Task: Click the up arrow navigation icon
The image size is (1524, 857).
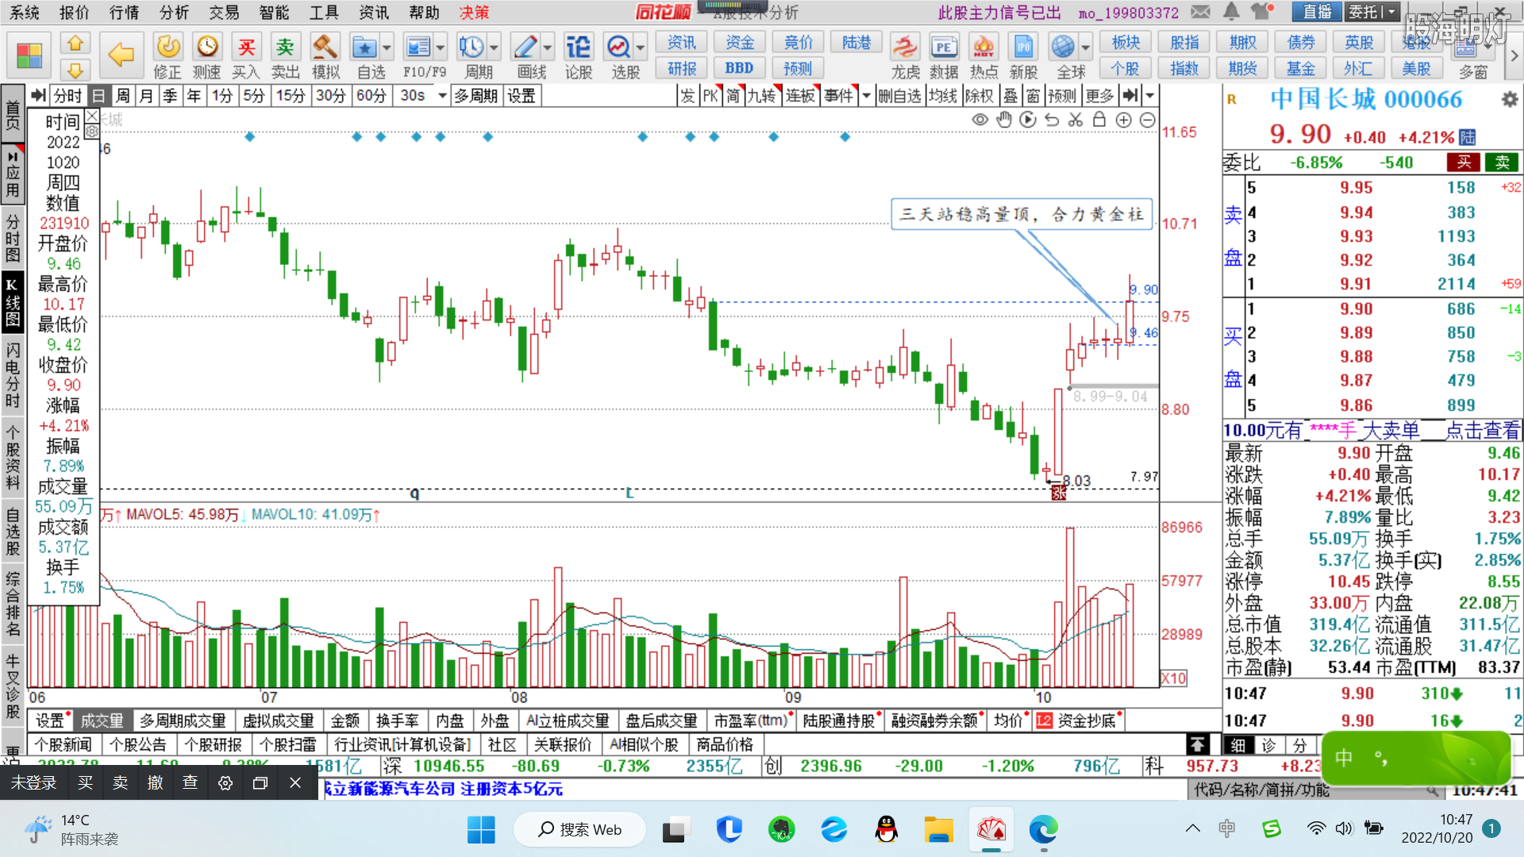Action: [75, 42]
